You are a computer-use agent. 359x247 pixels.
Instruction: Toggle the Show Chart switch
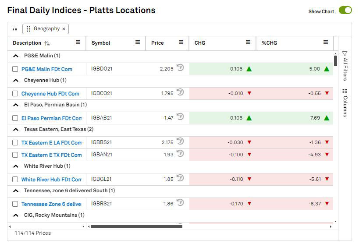(345, 11)
